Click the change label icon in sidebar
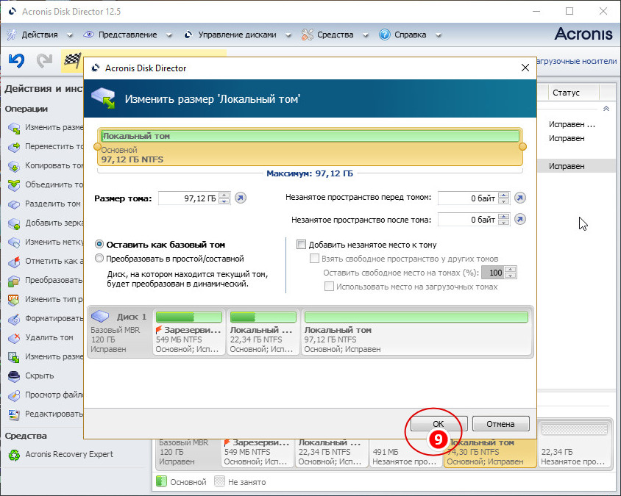Viewport: 621px width, 496px height. tap(14, 242)
